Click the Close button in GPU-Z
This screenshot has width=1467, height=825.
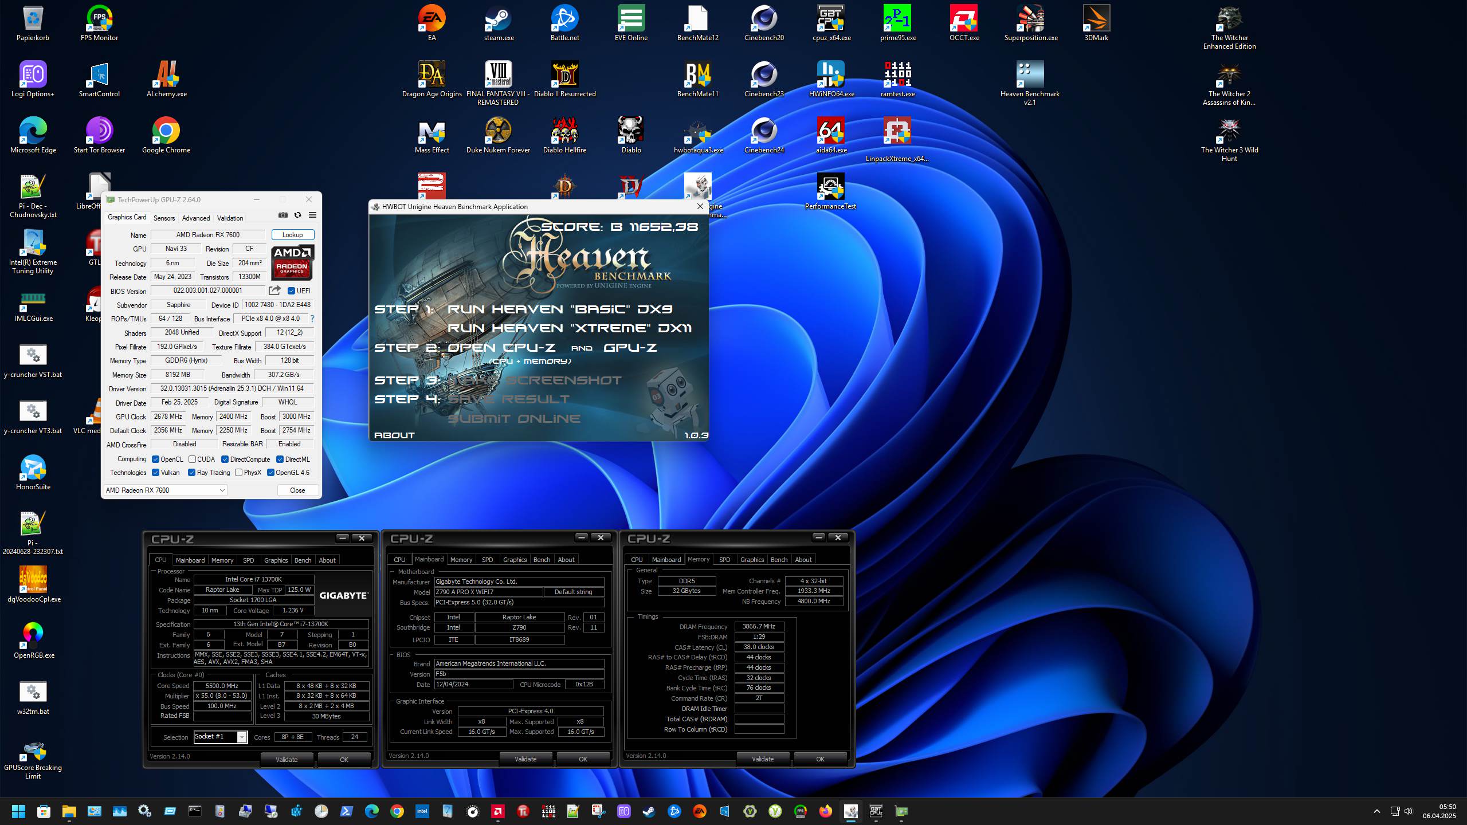[x=297, y=490]
